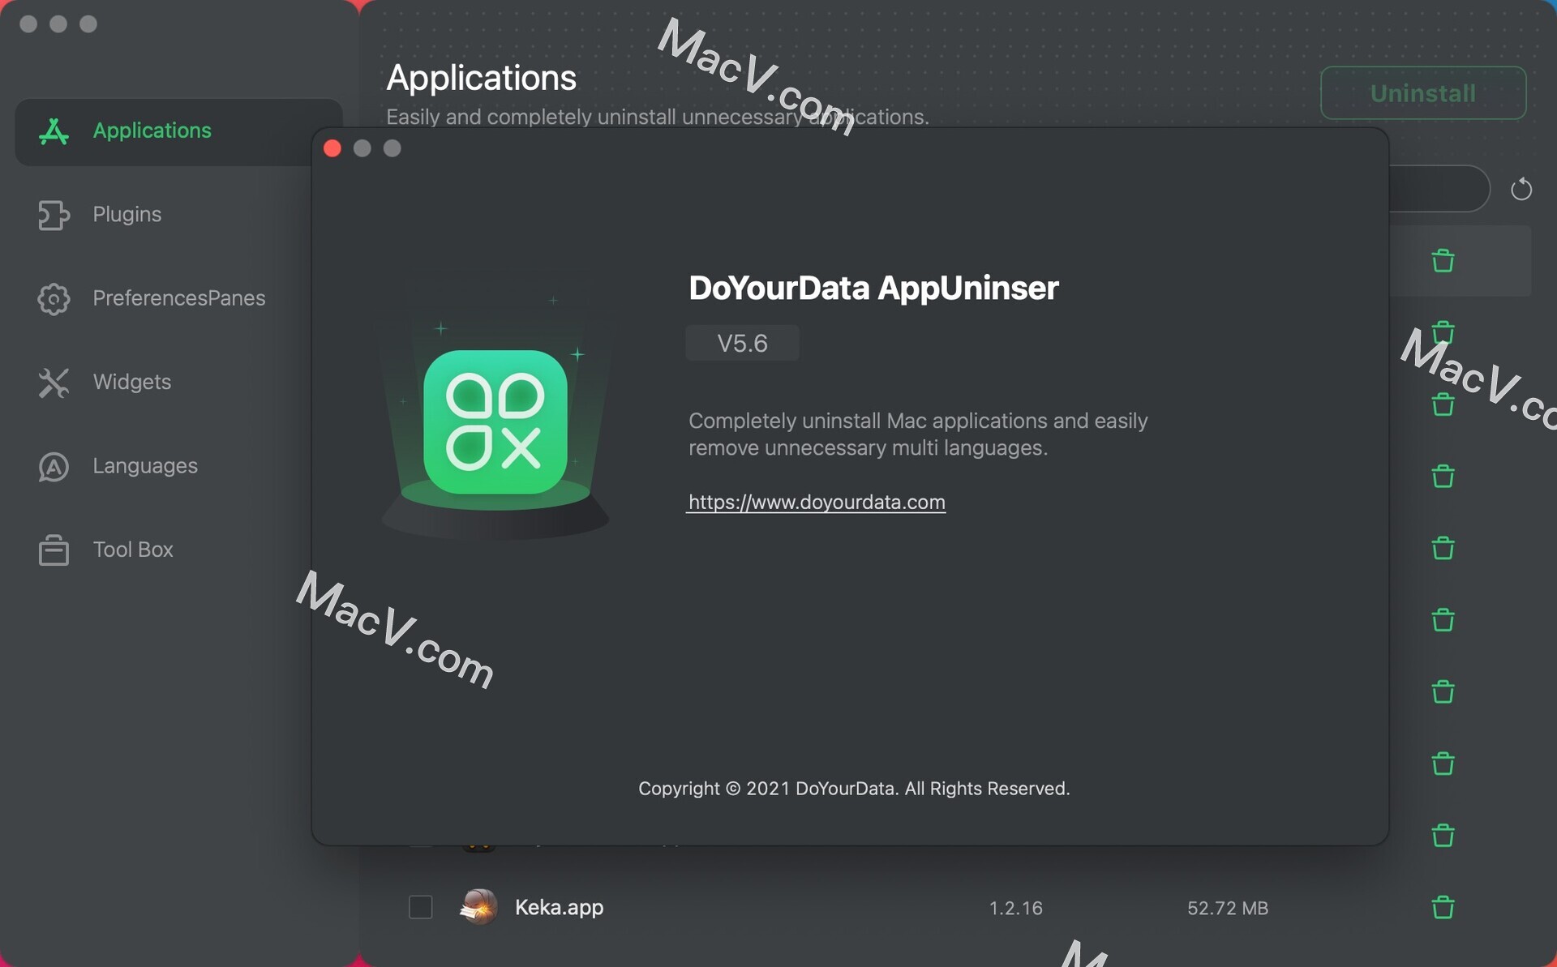Open the PreferencesPanes sidebar section
Image resolution: width=1557 pixels, height=967 pixels.
(x=178, y=298)
